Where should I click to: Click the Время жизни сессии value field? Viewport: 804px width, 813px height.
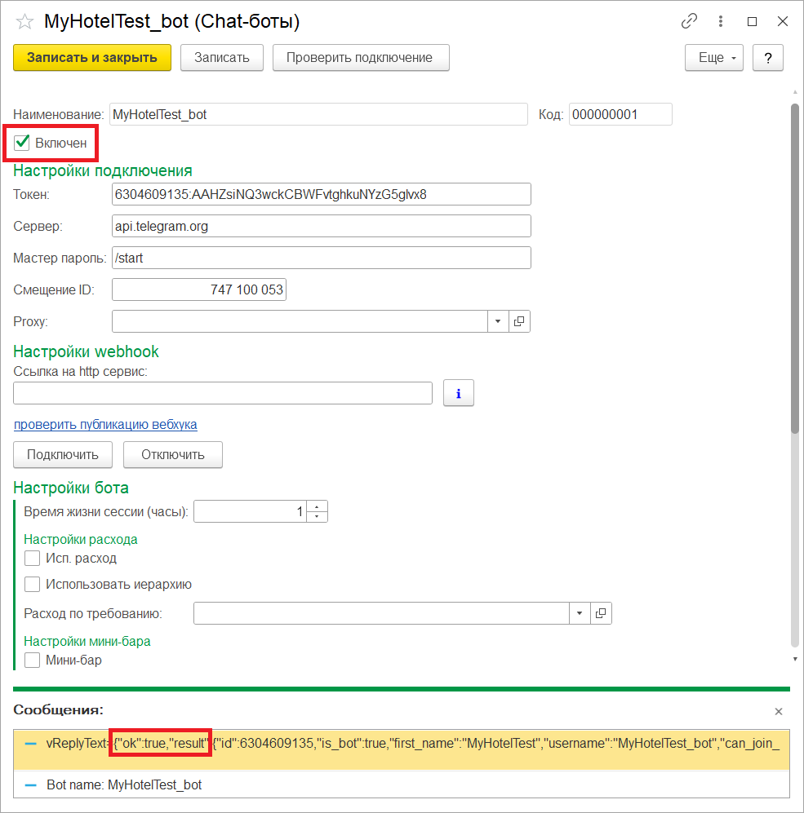(251, 512)
